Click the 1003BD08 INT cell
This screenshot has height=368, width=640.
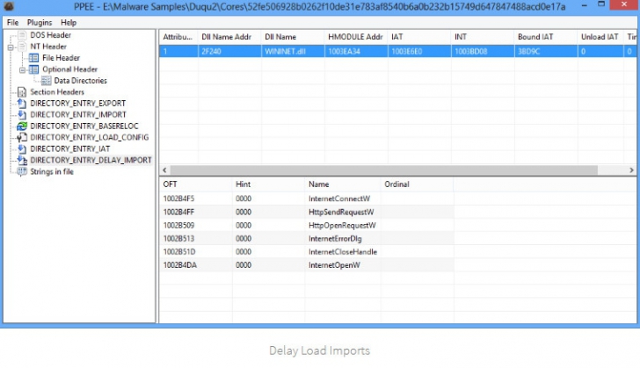coord(483,52)
